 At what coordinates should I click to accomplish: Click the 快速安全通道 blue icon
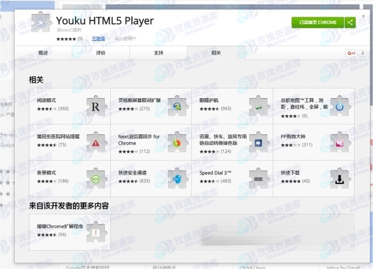pos(177,178)
